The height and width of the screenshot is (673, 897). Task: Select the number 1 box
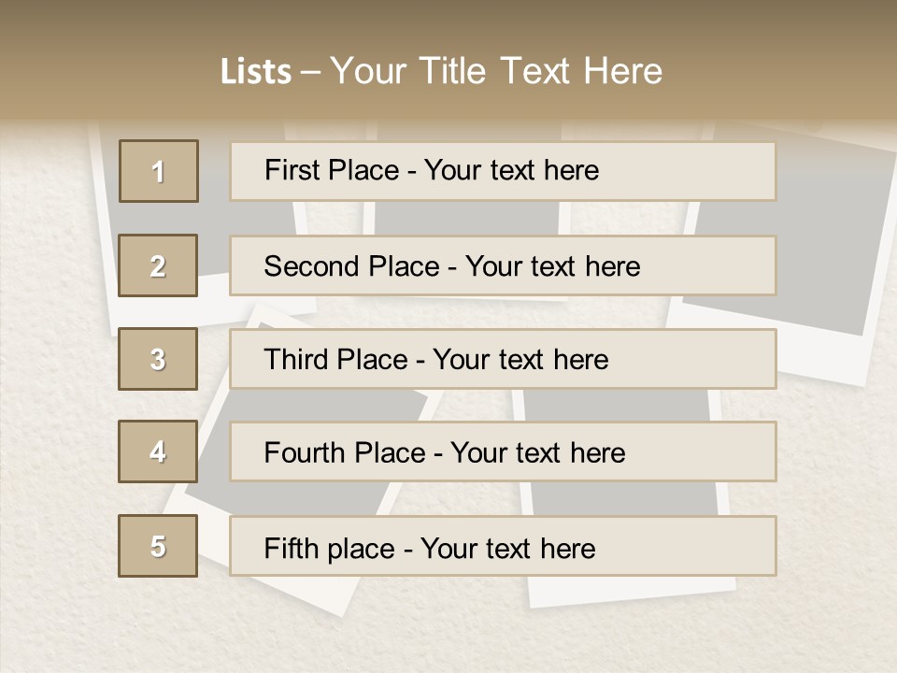159,171
